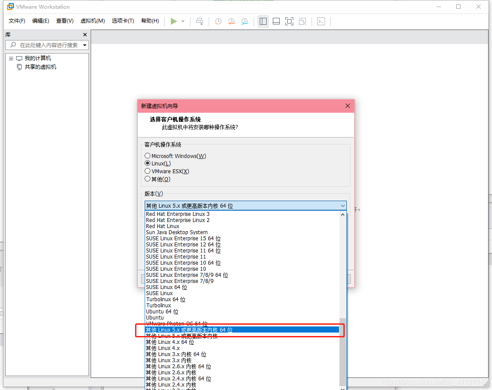Choose 其他 Linux 3.x 内核 entry

tap(242, 360)
